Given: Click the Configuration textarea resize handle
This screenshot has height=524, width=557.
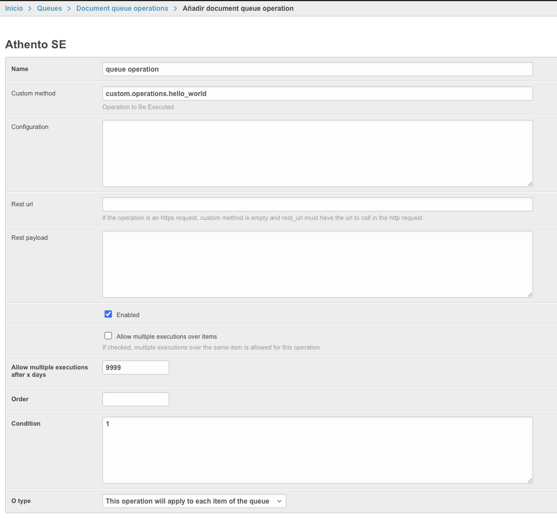Looking at the screenshot, I should 530,184.
